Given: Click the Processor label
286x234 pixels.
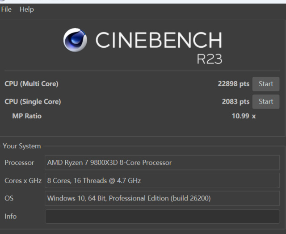Looking at the screenshot, I should [19, 163].
